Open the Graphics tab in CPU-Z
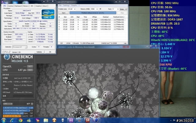This screenshot has width=196, height=123. (38, 6)
